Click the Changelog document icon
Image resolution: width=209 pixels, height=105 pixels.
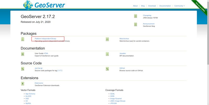pos(136,16)
